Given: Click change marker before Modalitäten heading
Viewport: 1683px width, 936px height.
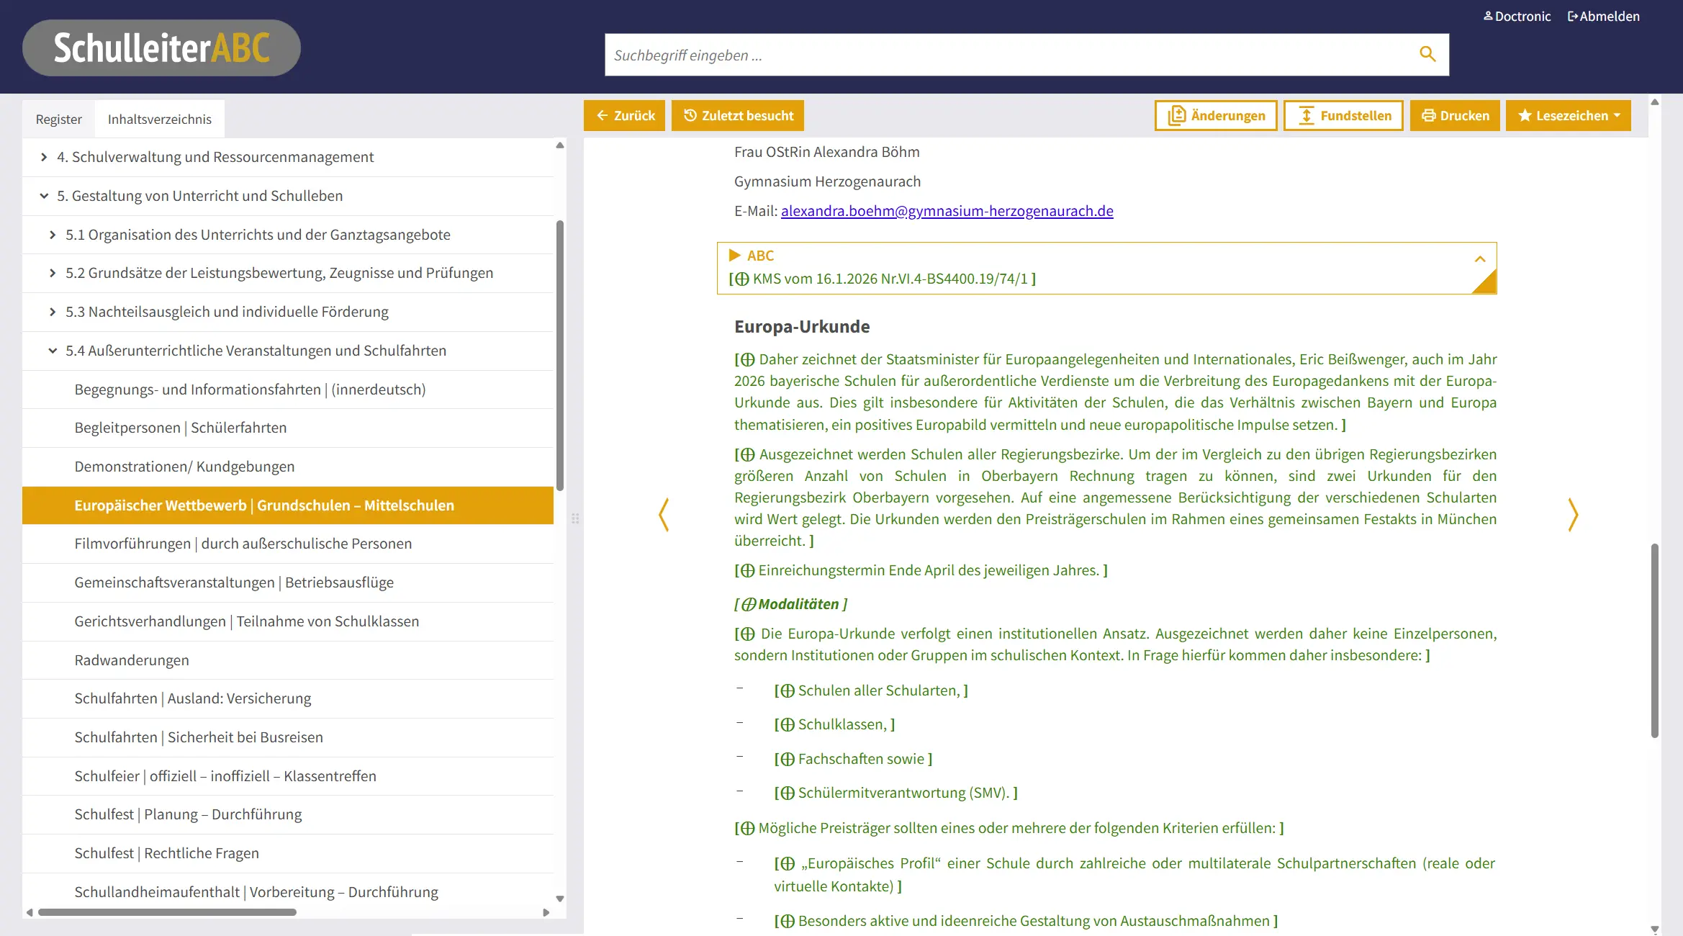Looking at the screenshot, I should click(749, 604).
